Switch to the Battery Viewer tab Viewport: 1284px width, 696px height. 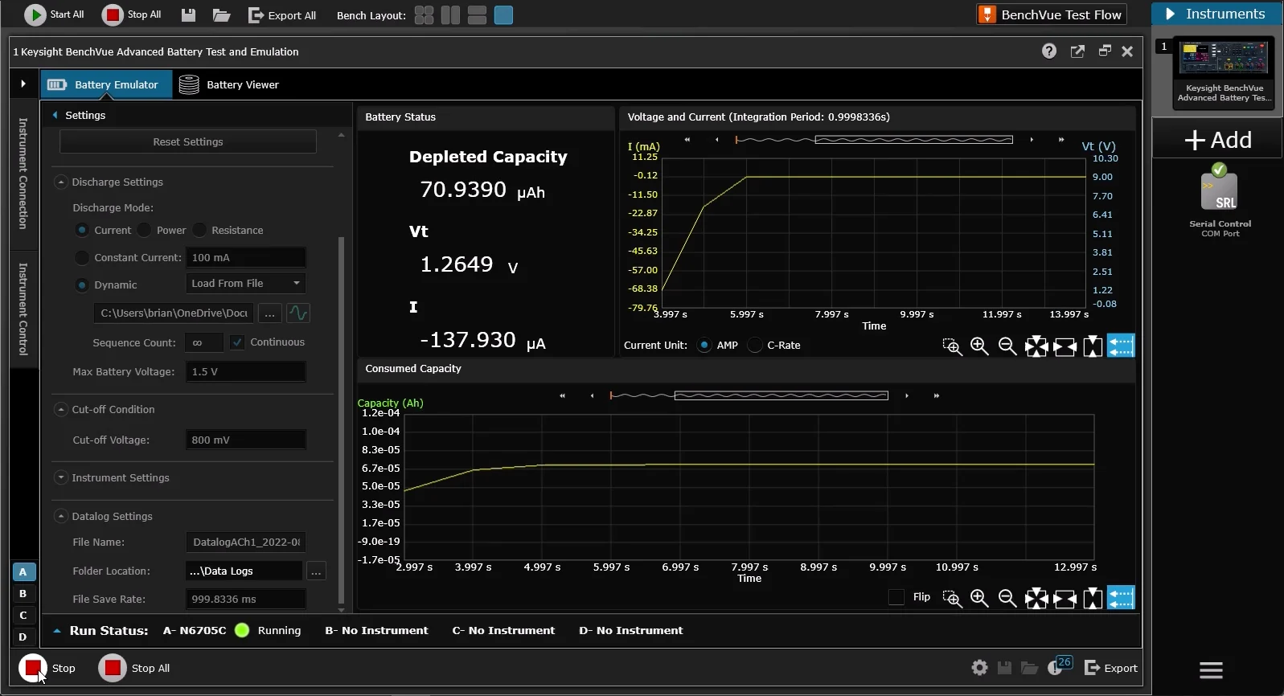pyautogui.click(x=229, y=84)
